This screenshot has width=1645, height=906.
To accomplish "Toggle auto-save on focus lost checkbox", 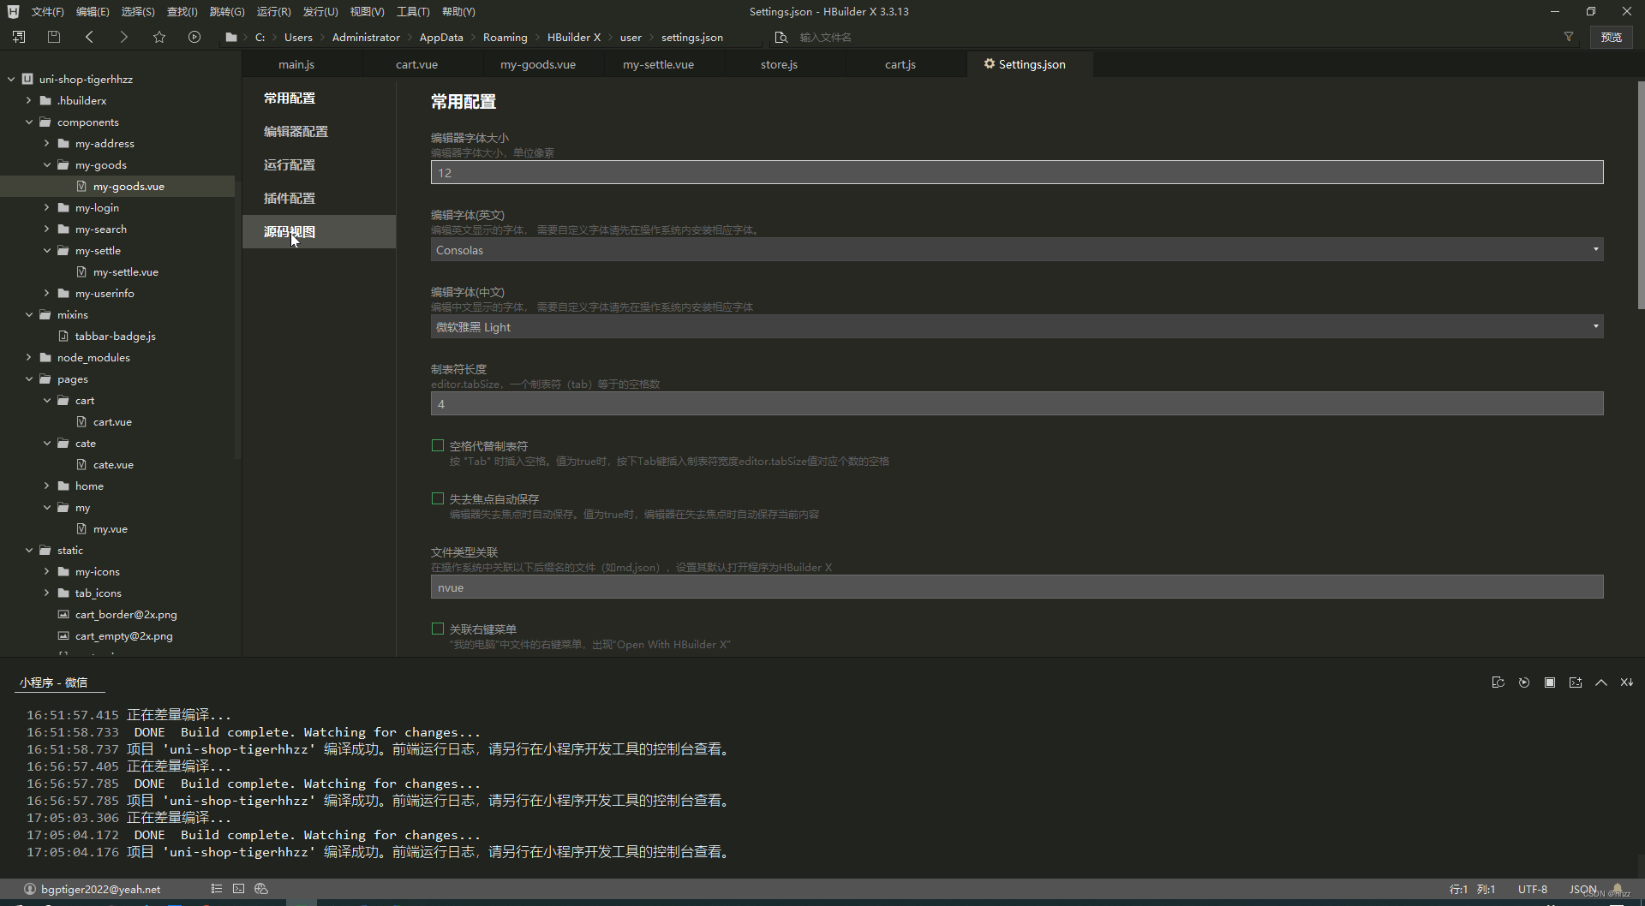I will click(x=438, y=498).
